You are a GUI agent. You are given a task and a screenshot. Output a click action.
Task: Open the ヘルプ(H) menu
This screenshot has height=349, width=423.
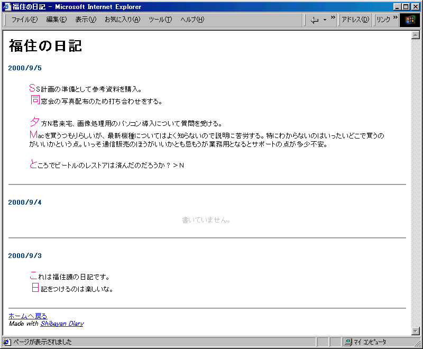[x=192, y=20]
